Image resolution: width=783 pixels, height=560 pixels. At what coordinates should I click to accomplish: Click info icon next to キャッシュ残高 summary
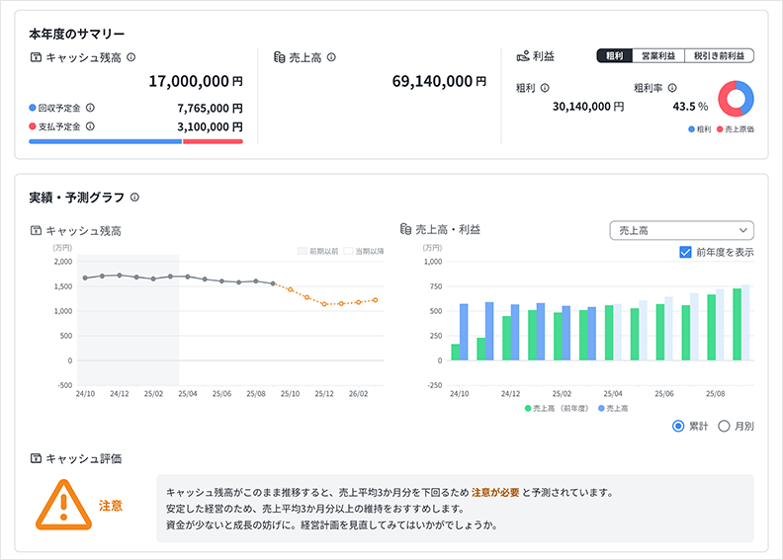[x=130, y=57]
